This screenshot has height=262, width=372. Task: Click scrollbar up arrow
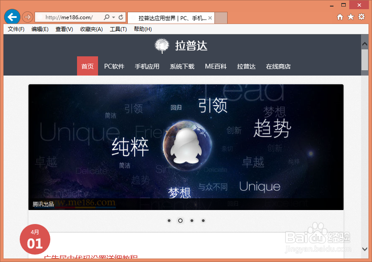(x=365, y=44)
